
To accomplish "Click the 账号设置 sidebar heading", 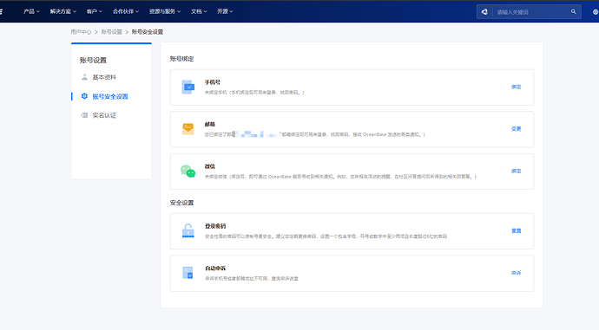I will click(93, 61).
